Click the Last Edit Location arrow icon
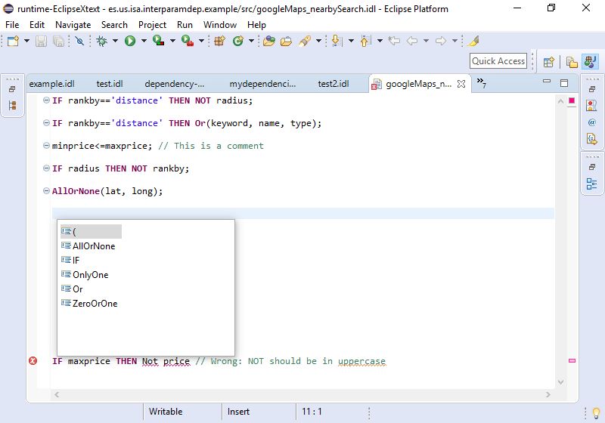 click(x=394, y=41)
